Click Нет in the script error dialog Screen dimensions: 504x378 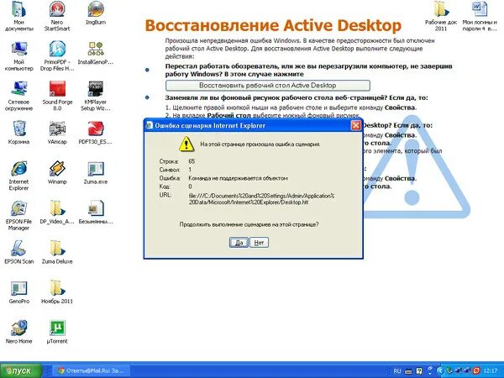(x=259, y=243)
